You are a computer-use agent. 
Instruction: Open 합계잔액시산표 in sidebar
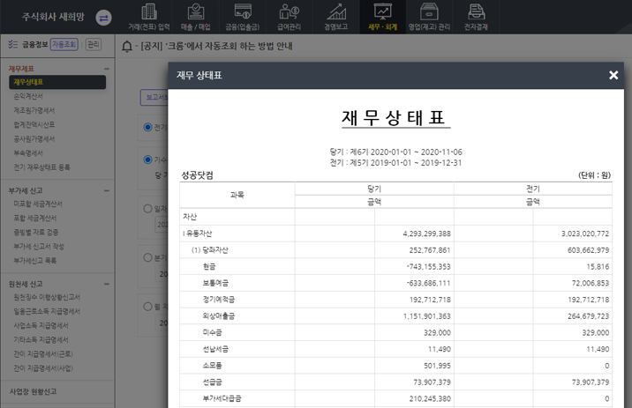click(x=34, y=124)
